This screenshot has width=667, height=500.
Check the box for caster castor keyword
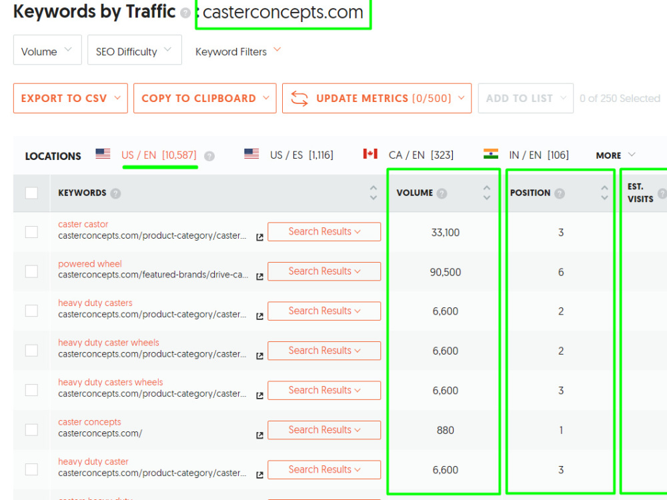pos(31,232)
